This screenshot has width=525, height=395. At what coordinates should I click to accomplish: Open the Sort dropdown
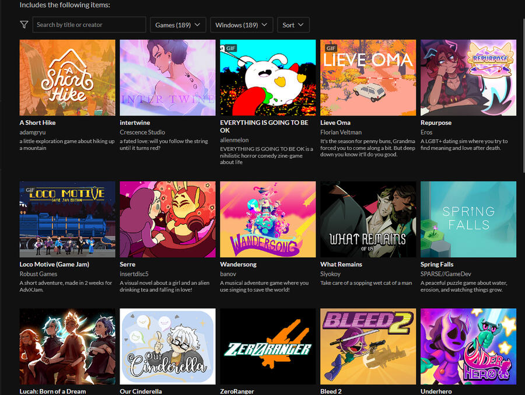pos(293,25)
